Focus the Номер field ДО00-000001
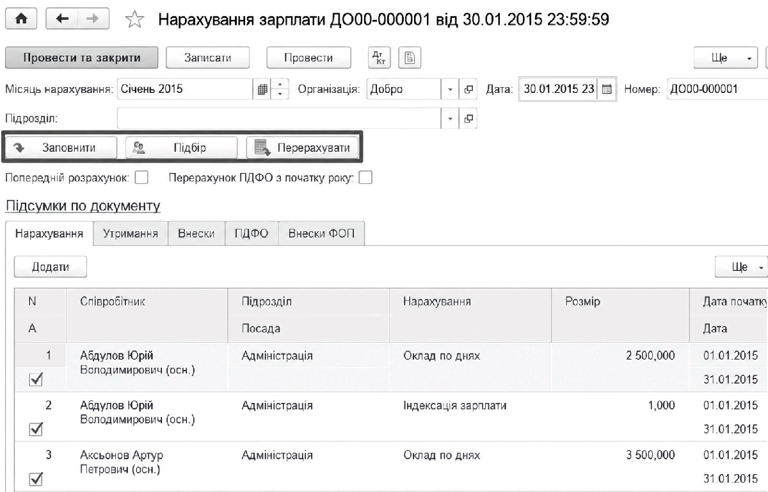Image resolution: width=768 pixels, height=492 pixels. tap(717, 90)
